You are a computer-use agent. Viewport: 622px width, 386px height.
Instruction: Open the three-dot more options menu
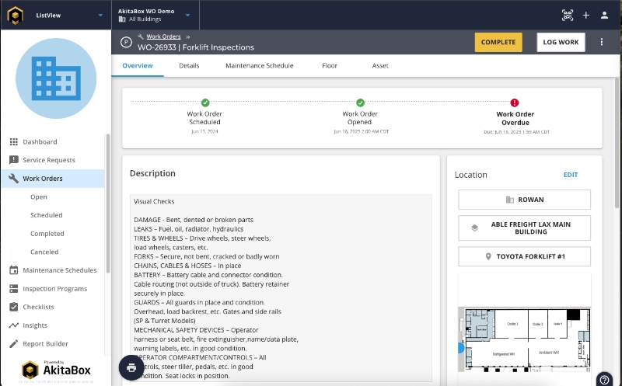pyautogui.click(x=601, y=42)
